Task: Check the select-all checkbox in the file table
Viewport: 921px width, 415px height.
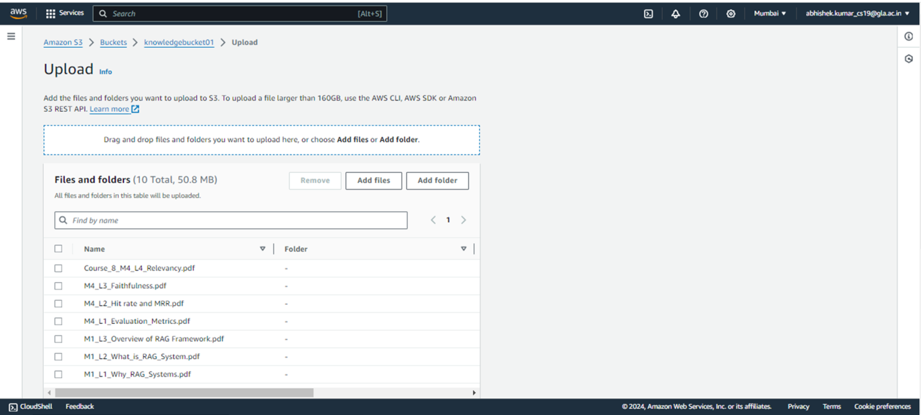Action: point(58,248)
